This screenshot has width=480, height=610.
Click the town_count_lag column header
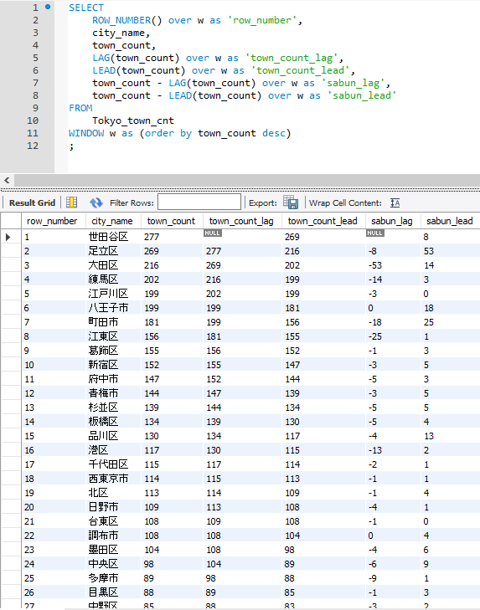242,221
